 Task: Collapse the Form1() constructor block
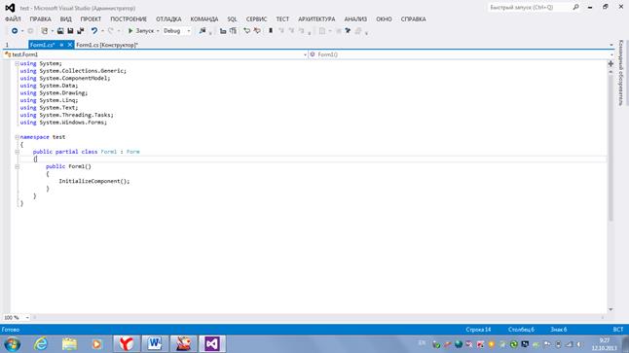17,166
